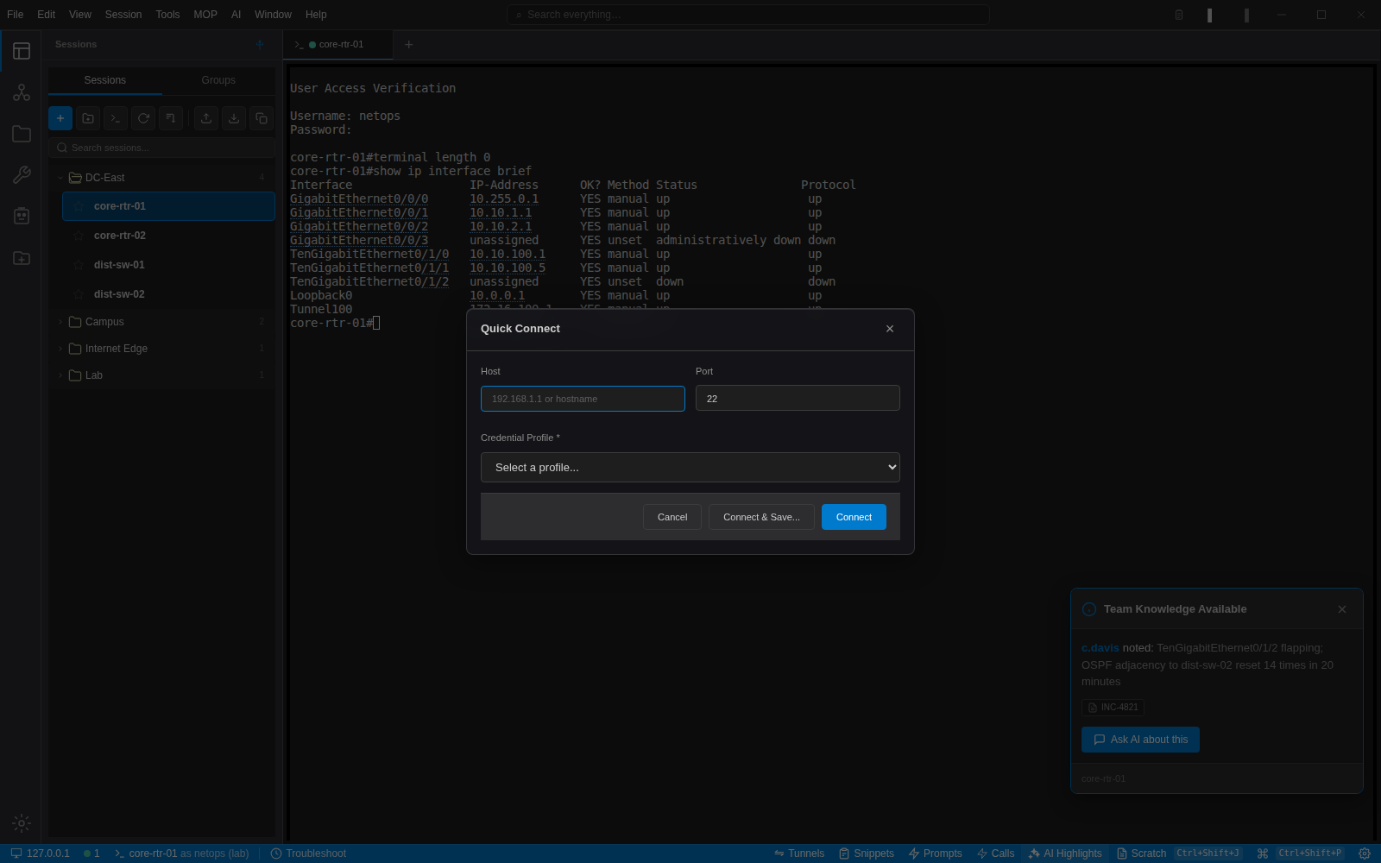The height and width of the screenshot is (863, 1381).
Task: Click Ask AI about this button
Action: pos(1140,740)
